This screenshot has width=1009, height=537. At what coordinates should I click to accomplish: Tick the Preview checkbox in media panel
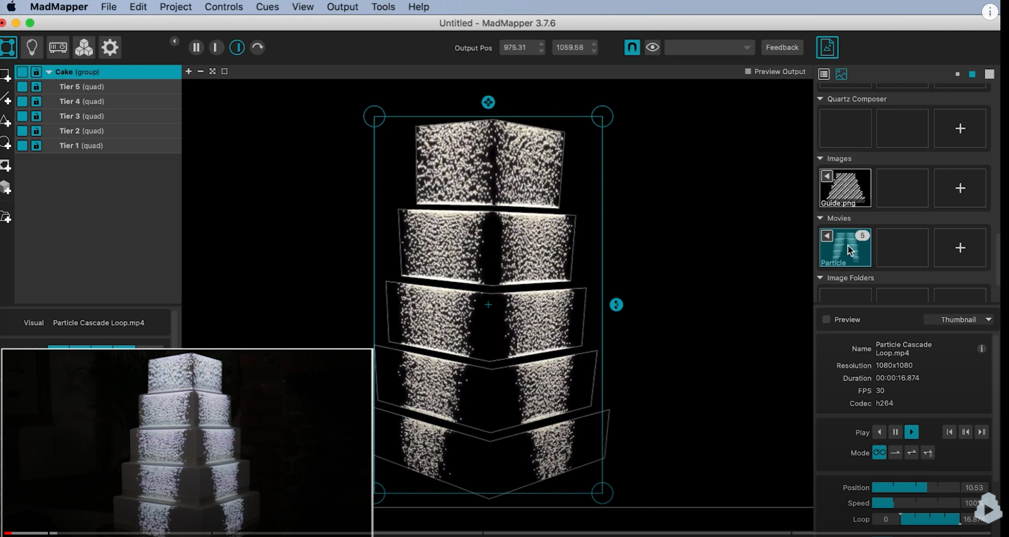pos(826,319)
